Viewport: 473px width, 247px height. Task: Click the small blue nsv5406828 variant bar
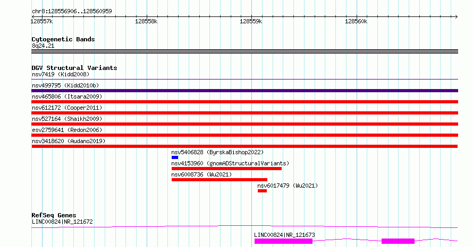click(175, 157)
